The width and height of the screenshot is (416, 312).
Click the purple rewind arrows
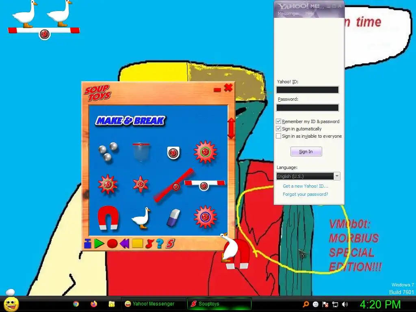coord(124,243)
